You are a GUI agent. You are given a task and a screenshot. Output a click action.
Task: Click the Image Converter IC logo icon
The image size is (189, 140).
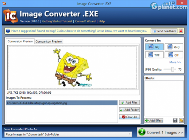coord(11,16)
